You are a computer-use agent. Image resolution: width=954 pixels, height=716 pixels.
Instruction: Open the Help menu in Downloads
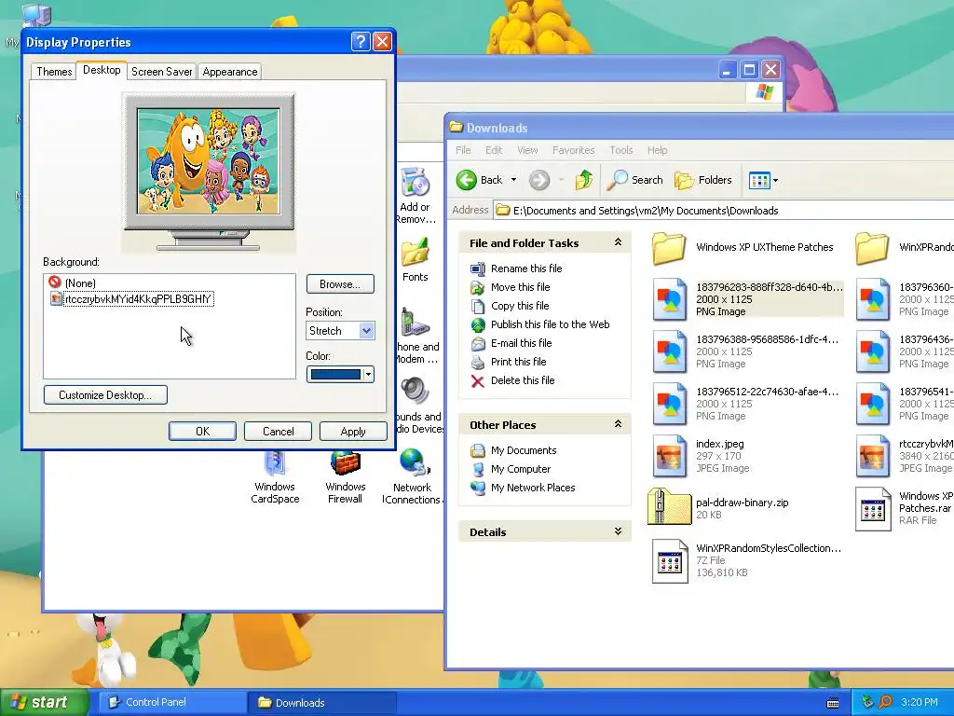click(657, 150)
